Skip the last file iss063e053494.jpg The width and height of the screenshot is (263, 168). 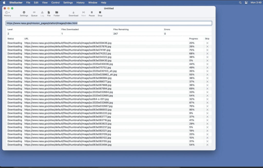pyautogui.click(x=207, y=145)
